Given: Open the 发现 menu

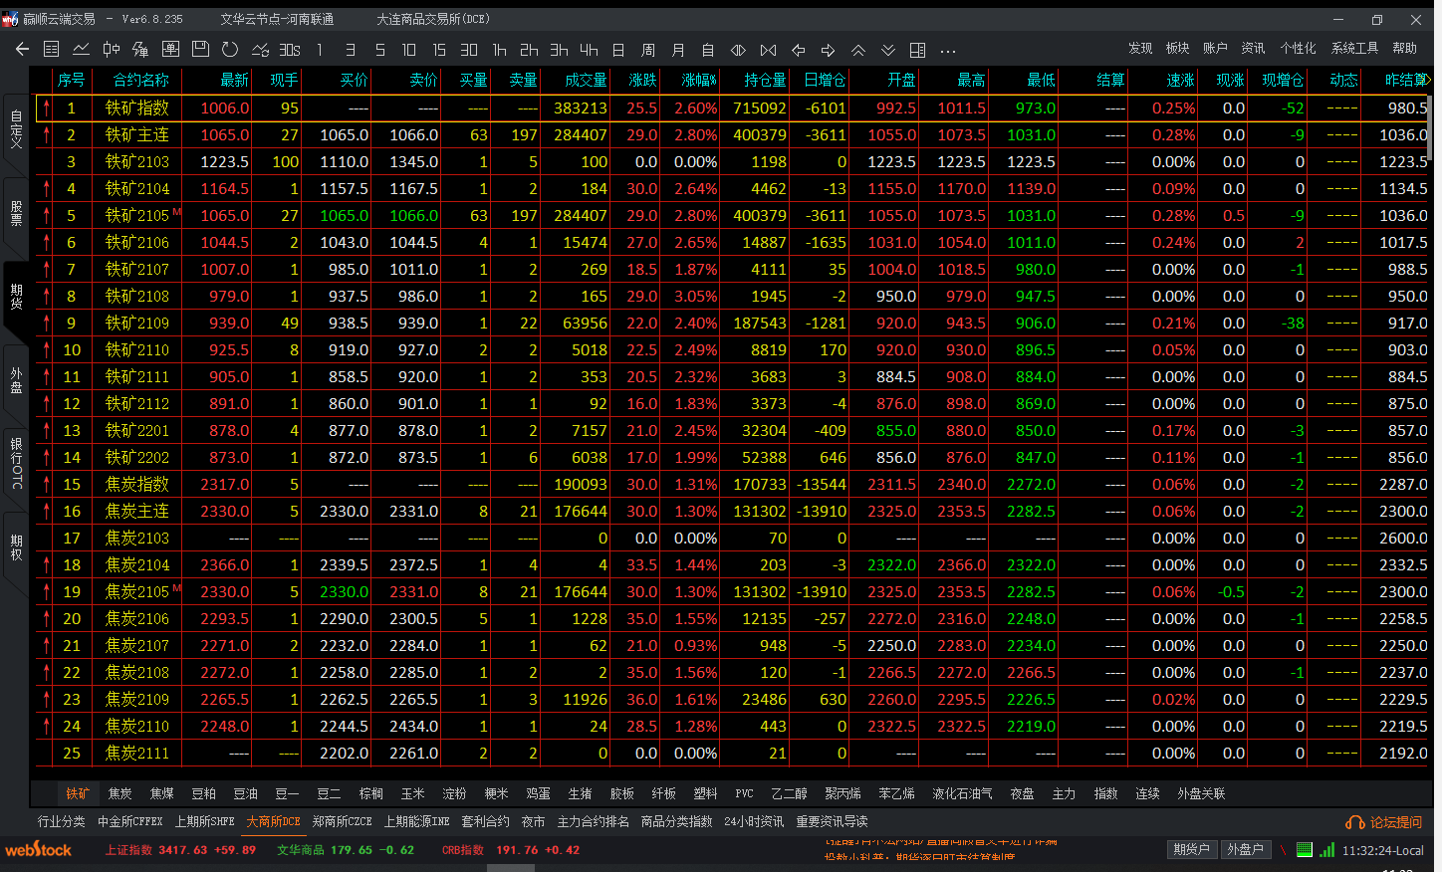Looking at the screenshot, I should click(1140, 48).
